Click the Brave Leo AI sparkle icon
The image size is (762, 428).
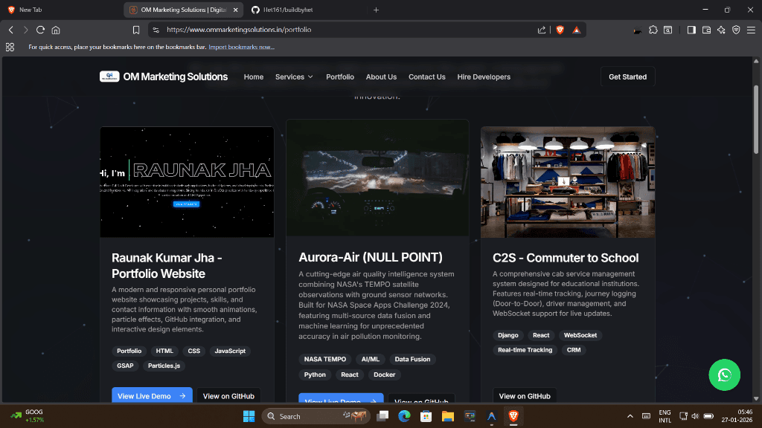coord(720,30)
